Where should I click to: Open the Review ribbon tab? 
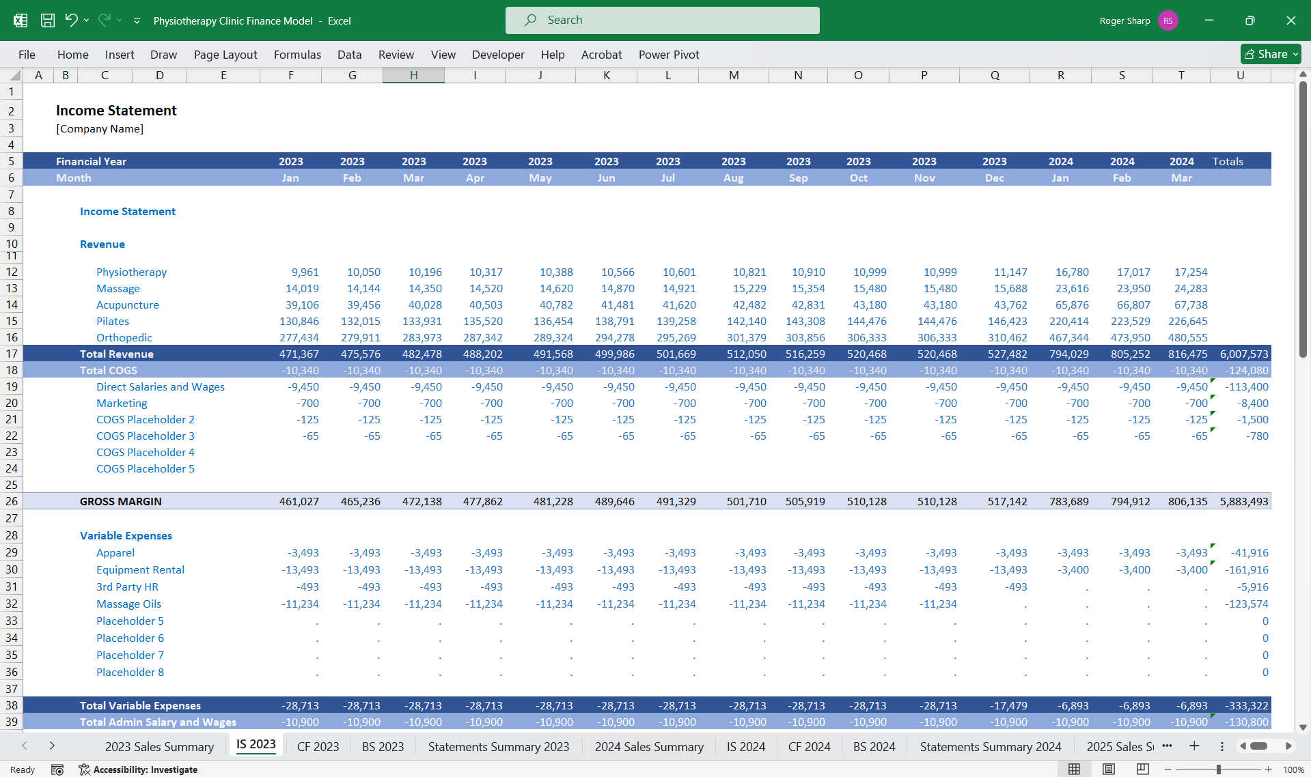(396, 55)
